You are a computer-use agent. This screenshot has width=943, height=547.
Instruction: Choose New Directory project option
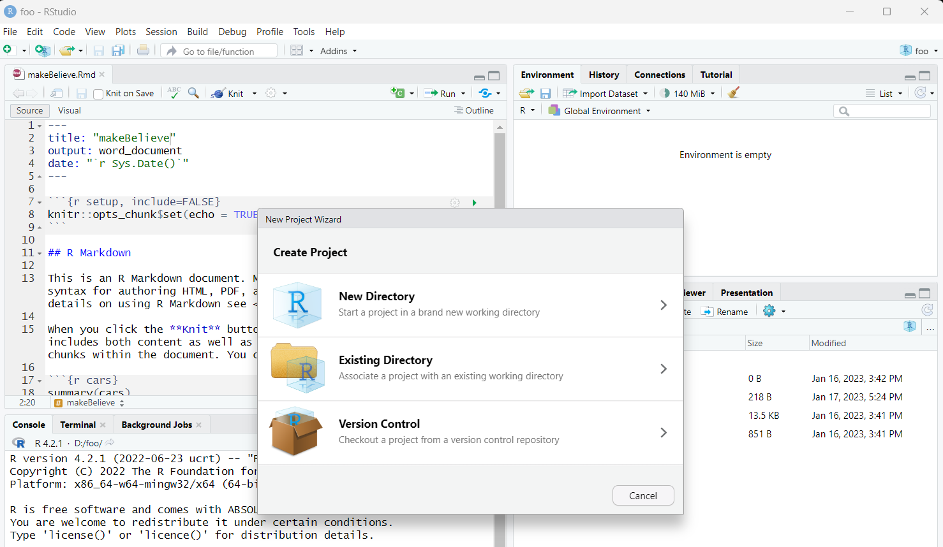tap(470, 305)
